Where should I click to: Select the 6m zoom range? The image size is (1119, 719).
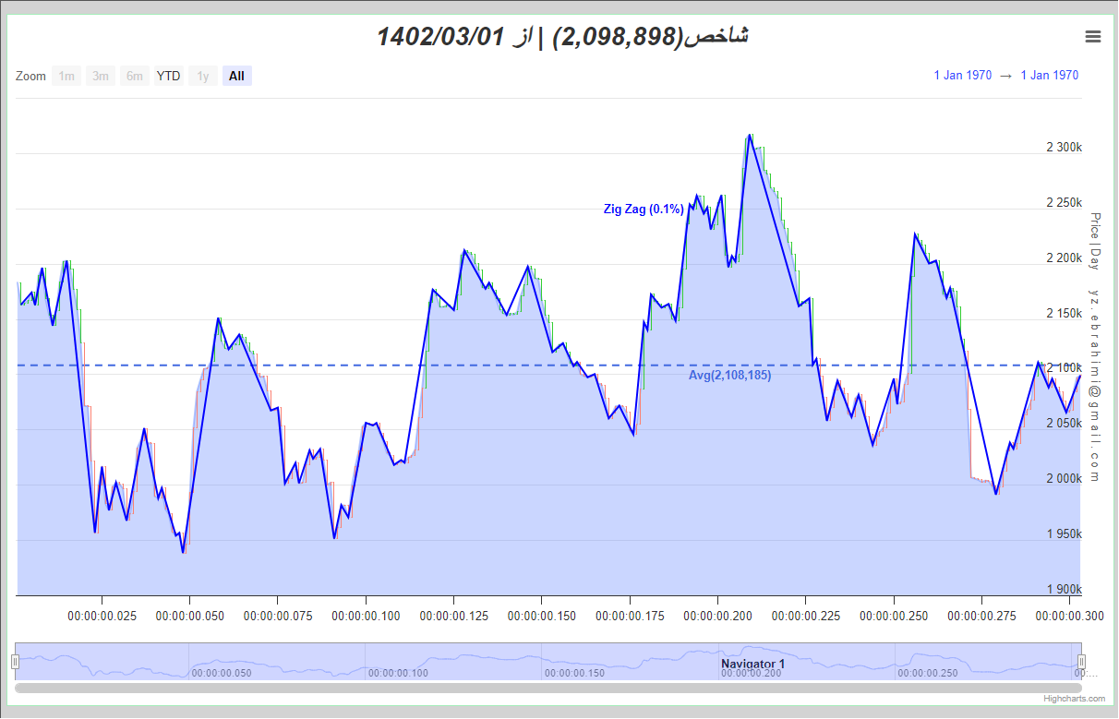pos(135,76)
